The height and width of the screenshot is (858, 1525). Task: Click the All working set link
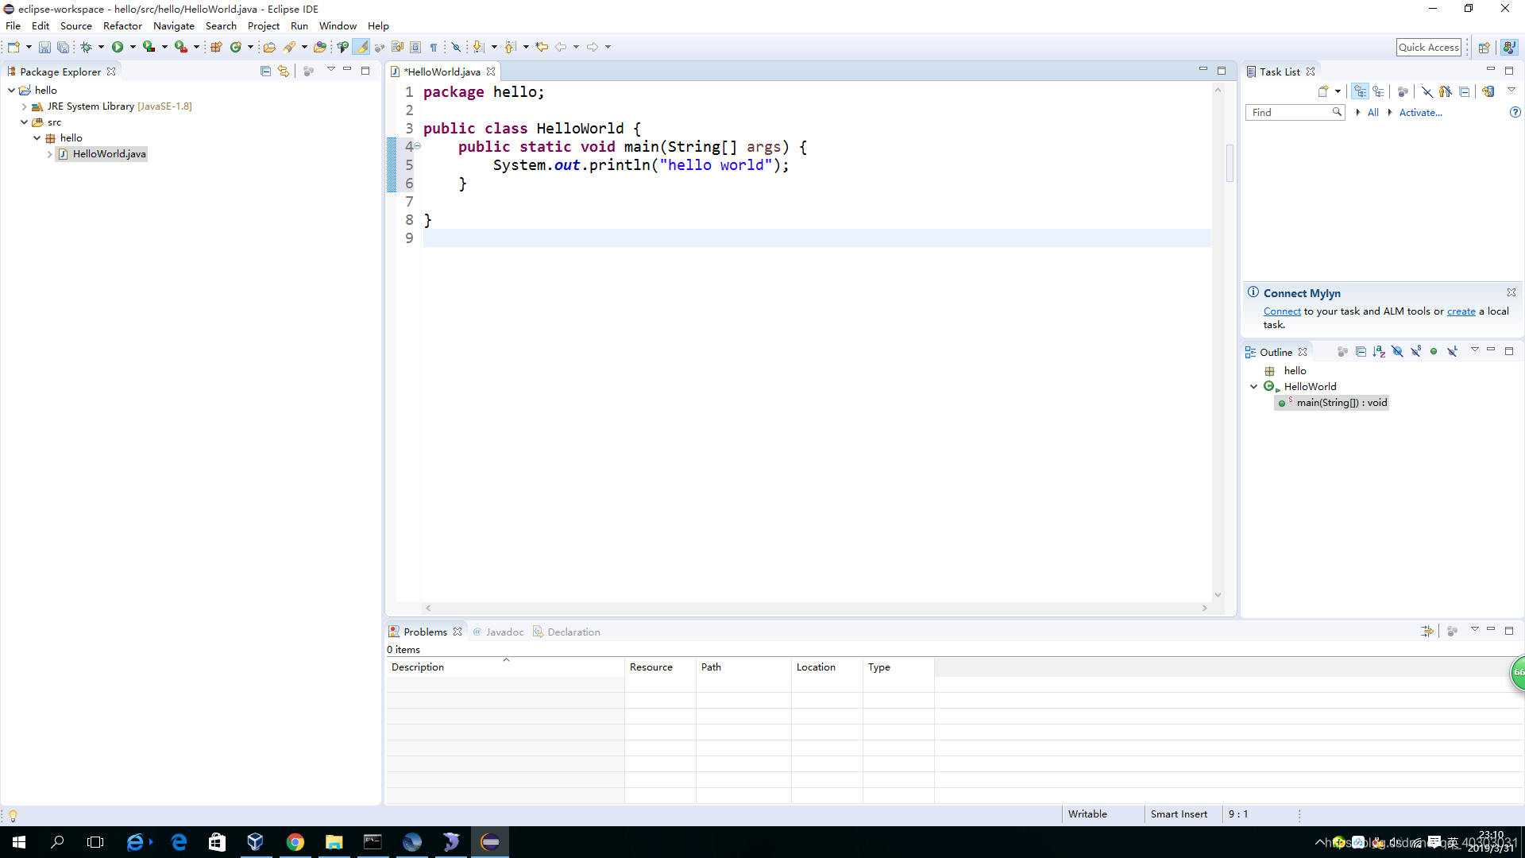coord(1372,113)
